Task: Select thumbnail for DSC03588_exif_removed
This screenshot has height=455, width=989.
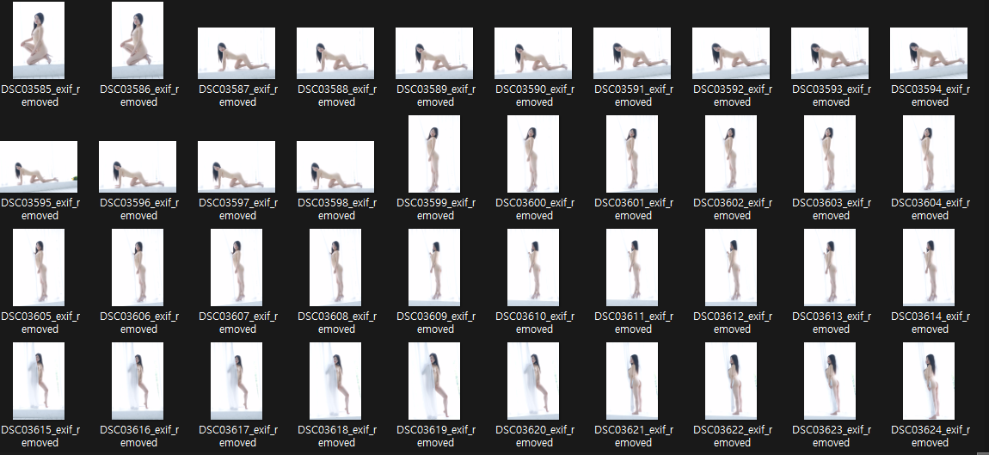Action: pyautogui.click(x=335, y=53)
